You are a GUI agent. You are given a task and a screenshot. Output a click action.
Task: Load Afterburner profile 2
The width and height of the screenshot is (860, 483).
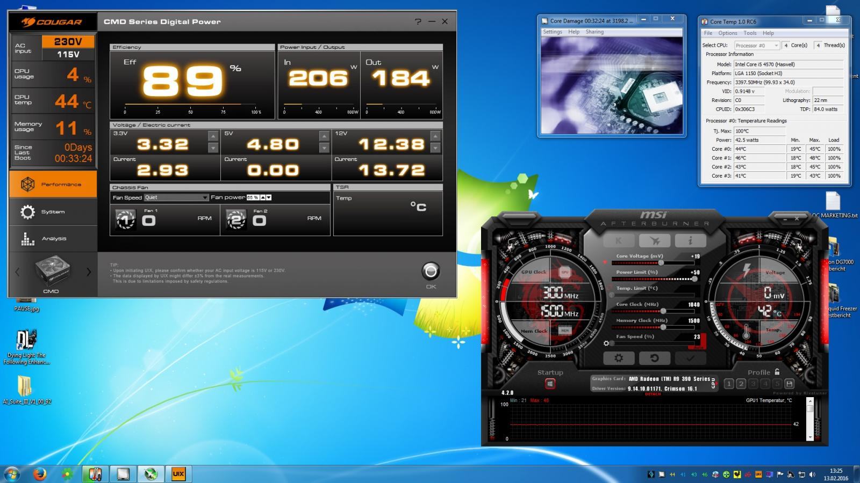[741, 384]
